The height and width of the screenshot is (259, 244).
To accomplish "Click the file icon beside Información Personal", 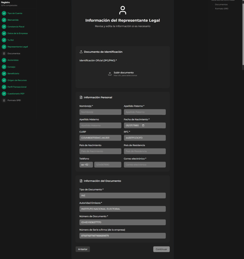I will click(81, 97).
